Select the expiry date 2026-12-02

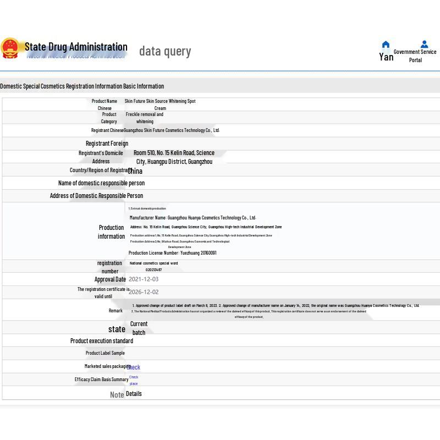144,292
